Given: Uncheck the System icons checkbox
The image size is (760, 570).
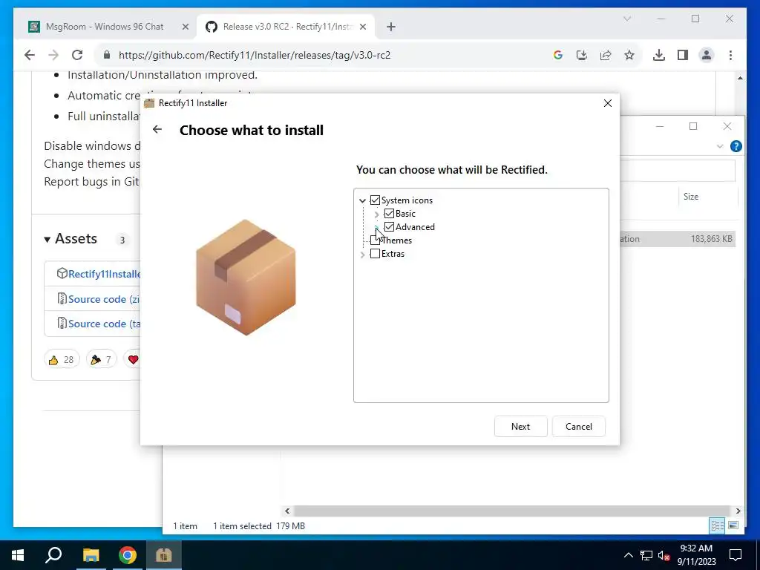Looking at the screenshot, I should (x=375, y=200).
